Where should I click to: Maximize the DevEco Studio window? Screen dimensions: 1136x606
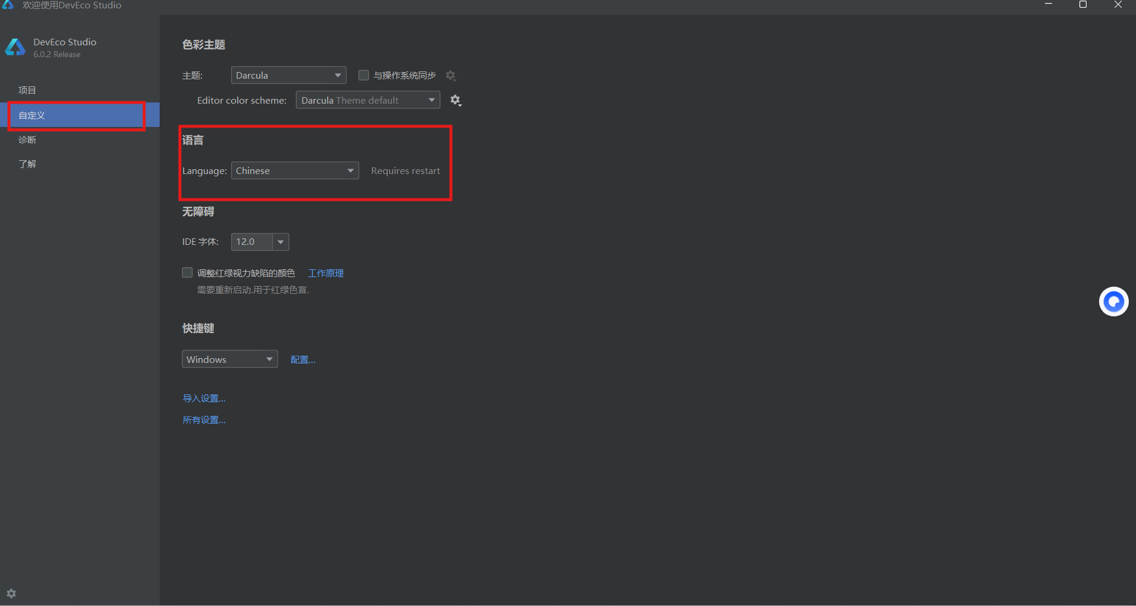tap(1083, 5)
